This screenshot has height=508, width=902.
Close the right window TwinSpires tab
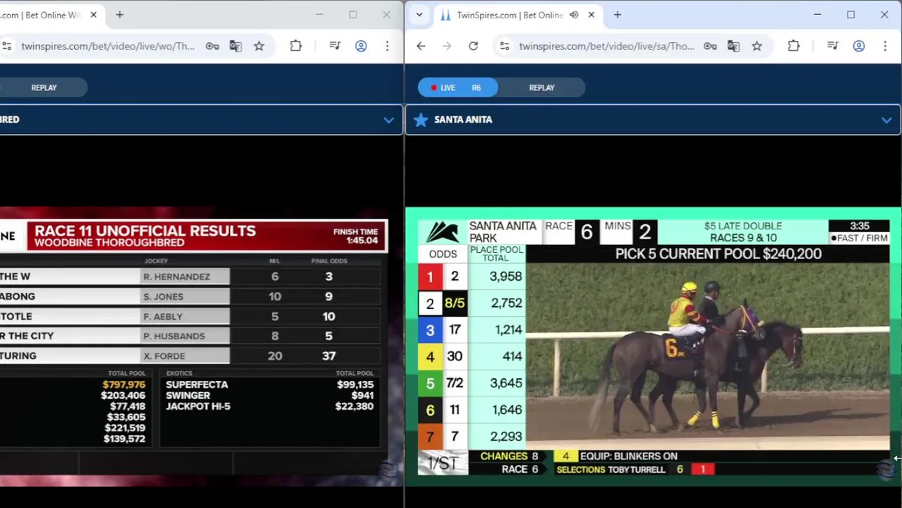point(591,15)
